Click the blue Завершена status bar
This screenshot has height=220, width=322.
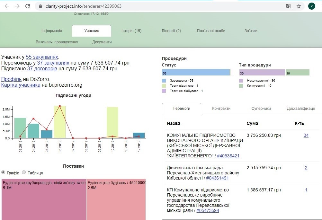(196, 73)
